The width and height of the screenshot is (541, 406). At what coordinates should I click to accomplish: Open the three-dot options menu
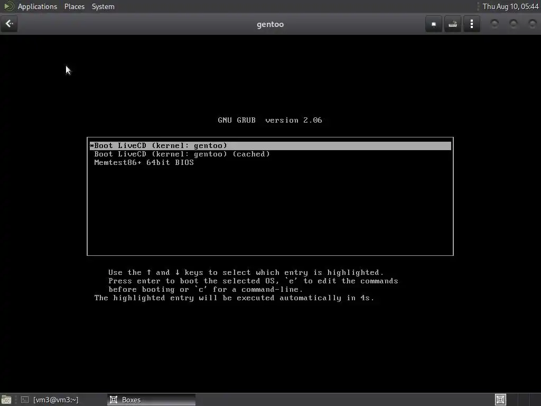point(472,24)
